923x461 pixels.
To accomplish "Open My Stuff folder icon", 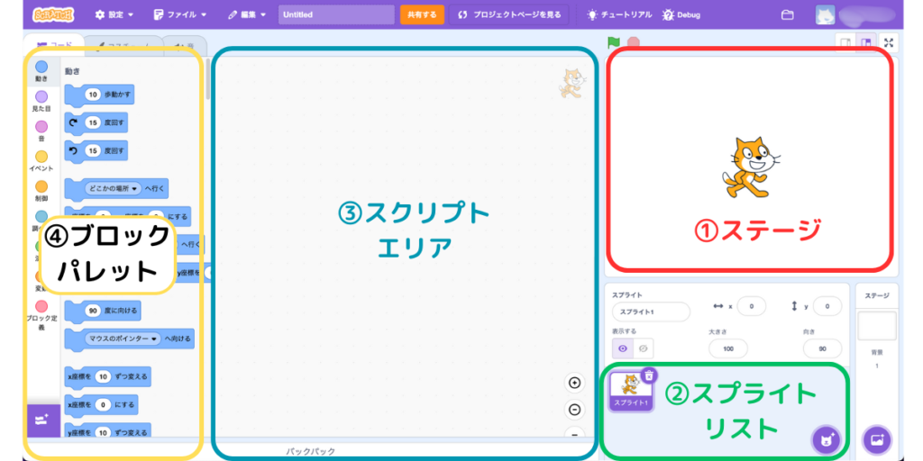I will coord(787,15).
